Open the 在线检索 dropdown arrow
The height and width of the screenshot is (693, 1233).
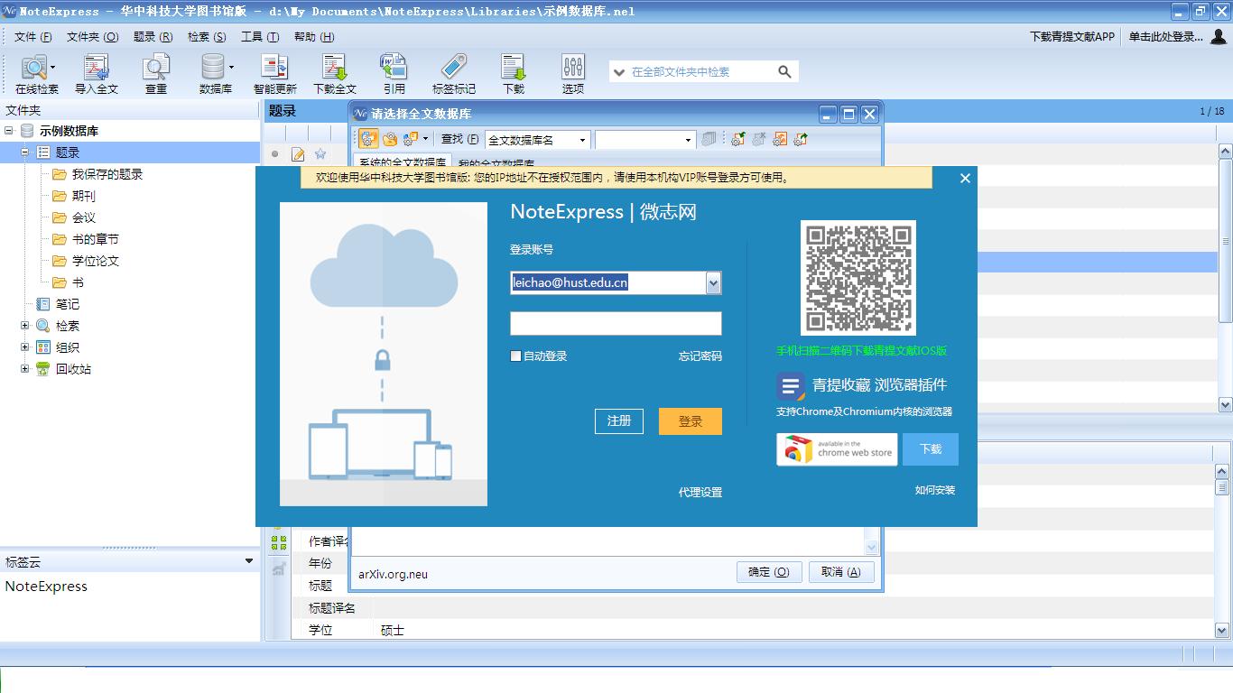pos(52,68)
